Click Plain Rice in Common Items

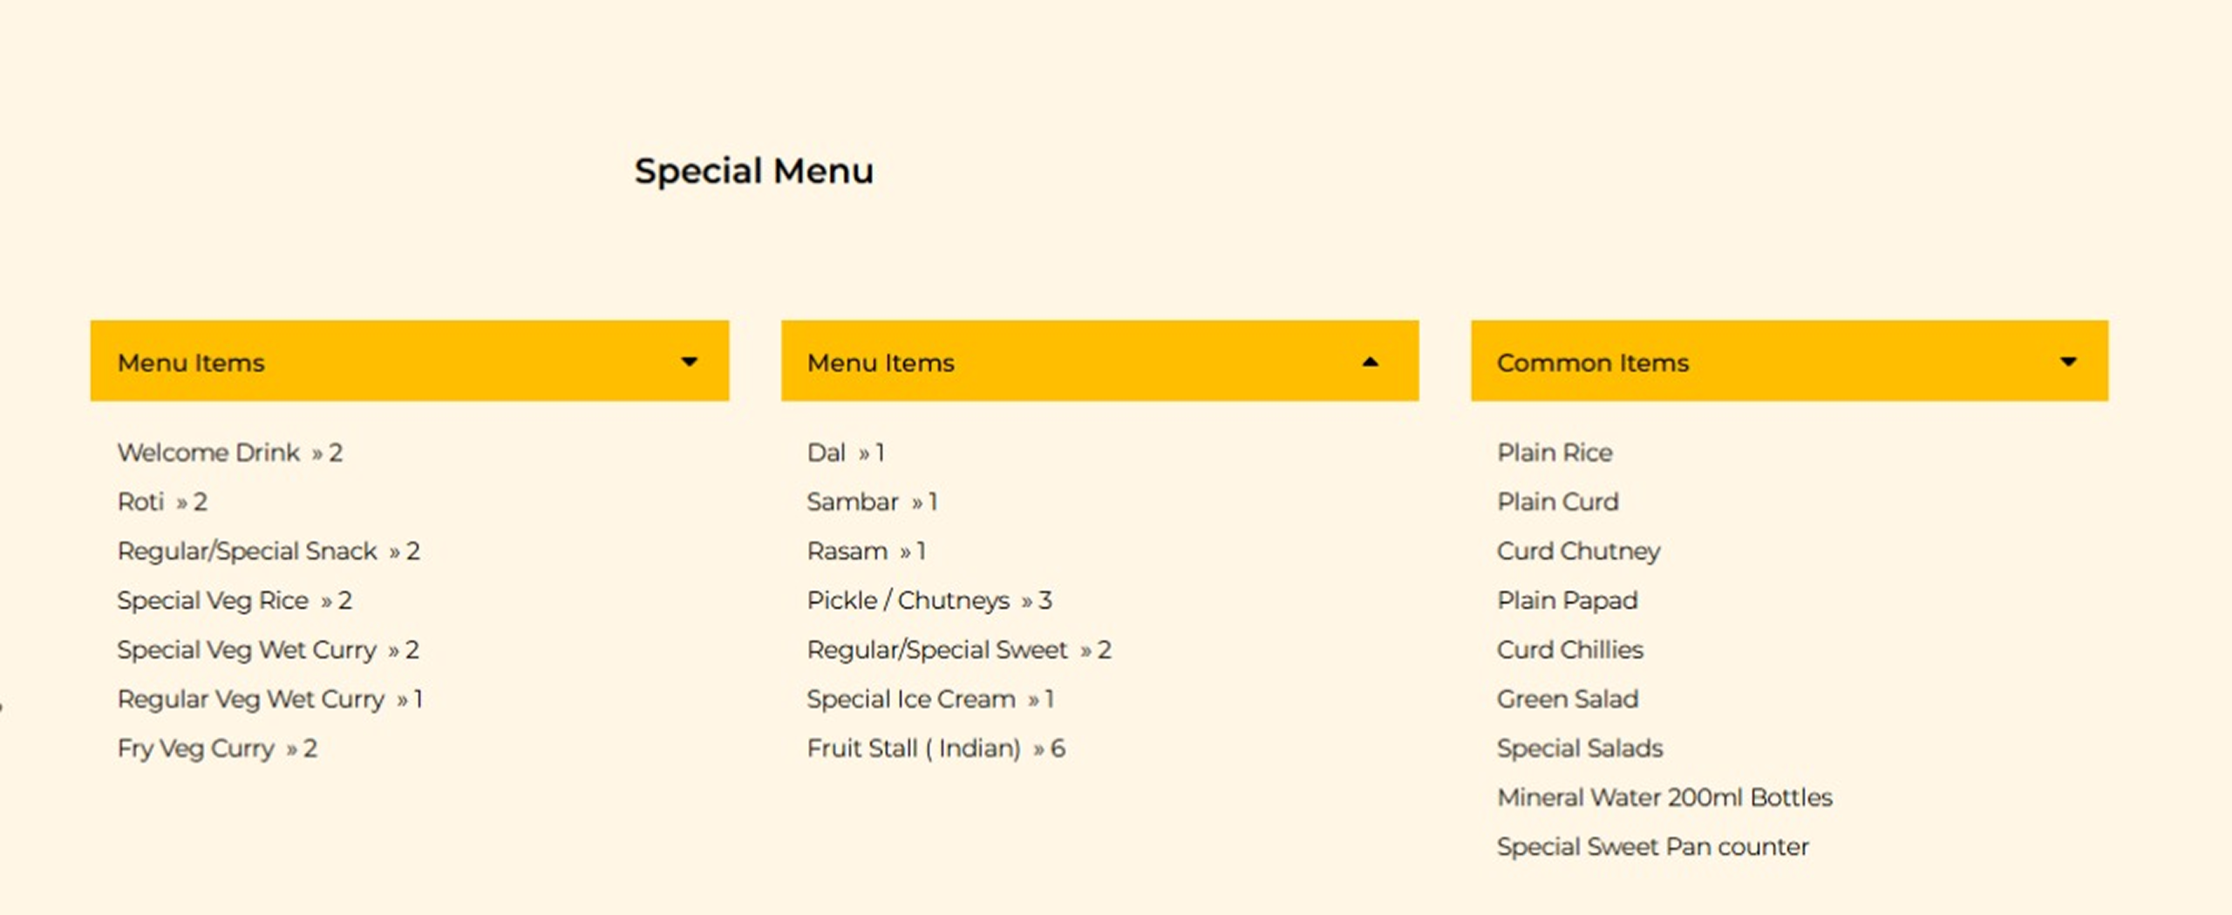1555,452
